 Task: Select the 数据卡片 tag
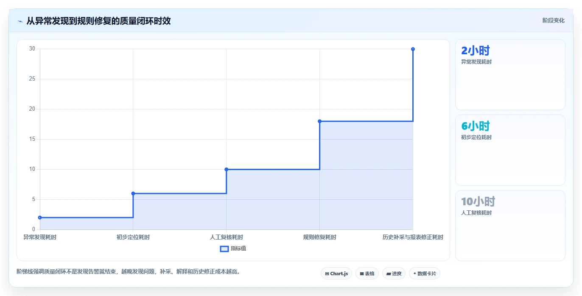point(424,274)
